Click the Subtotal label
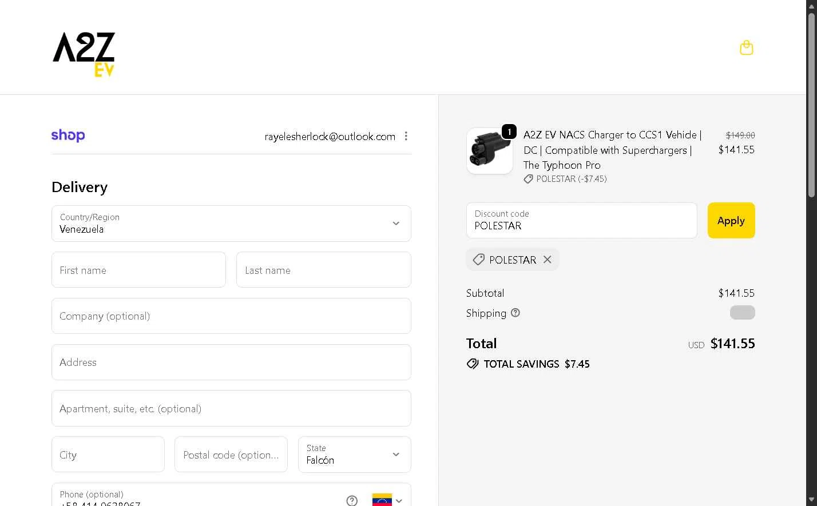Screen dimensions: 817x506 (x=485, y=293)
